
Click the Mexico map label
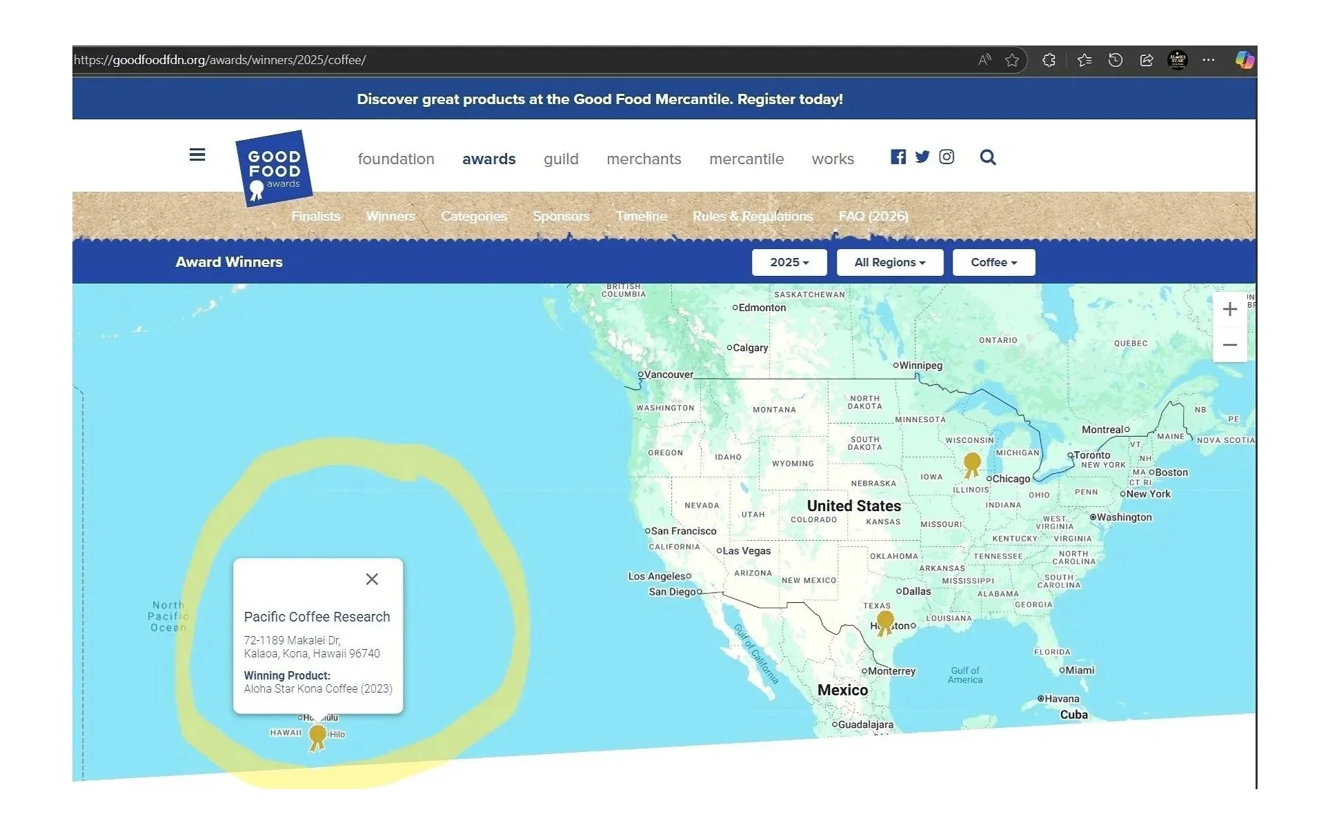[842, 690]
